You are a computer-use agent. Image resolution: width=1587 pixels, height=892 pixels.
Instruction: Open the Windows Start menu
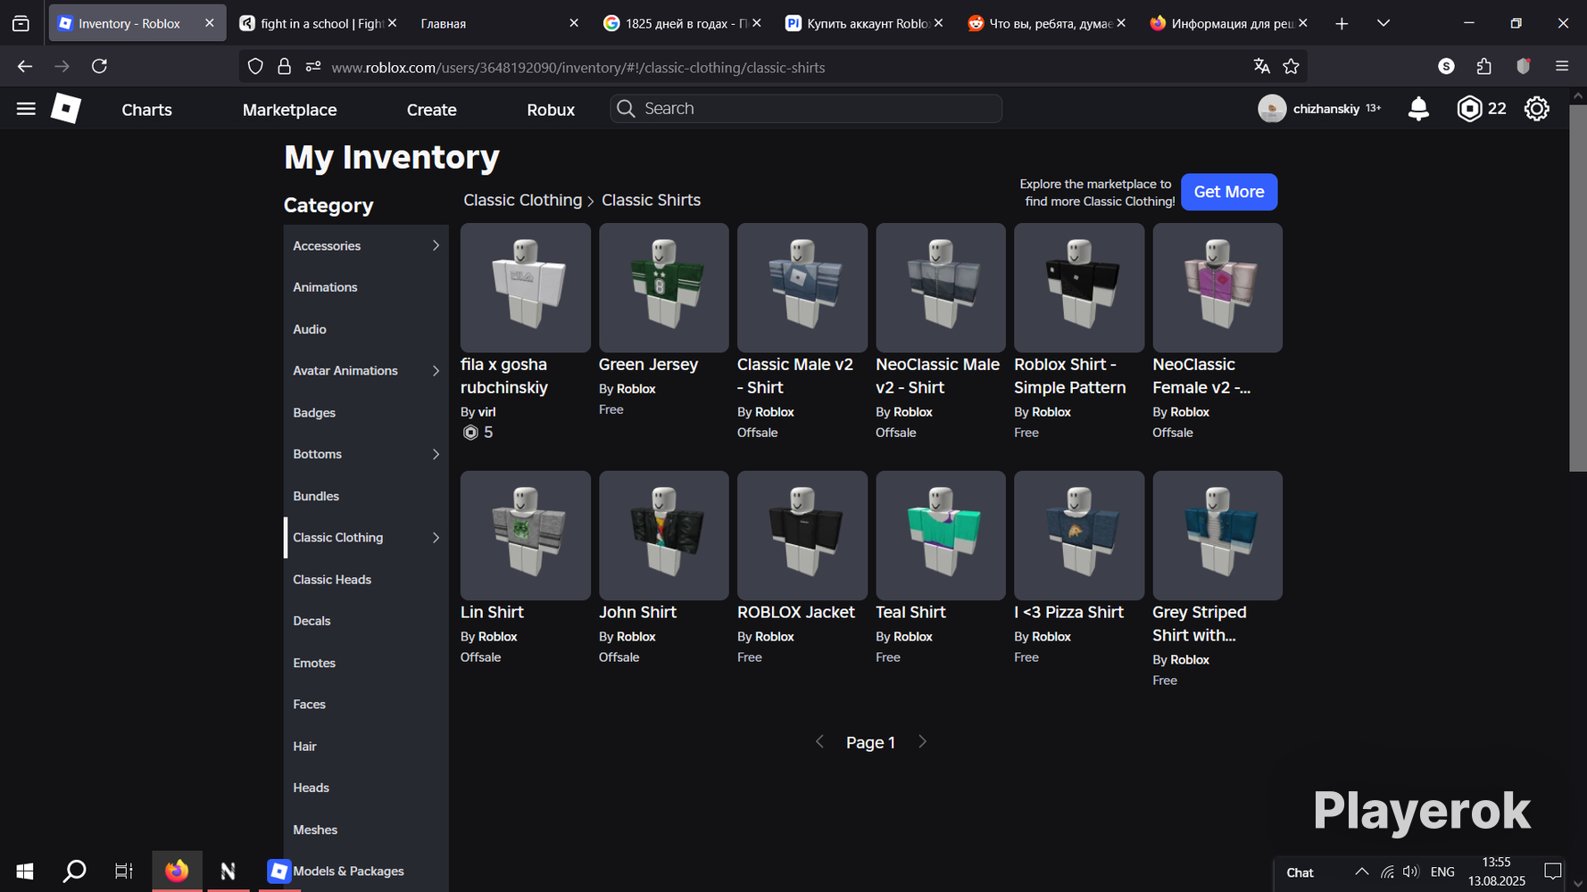pos(25,871)
